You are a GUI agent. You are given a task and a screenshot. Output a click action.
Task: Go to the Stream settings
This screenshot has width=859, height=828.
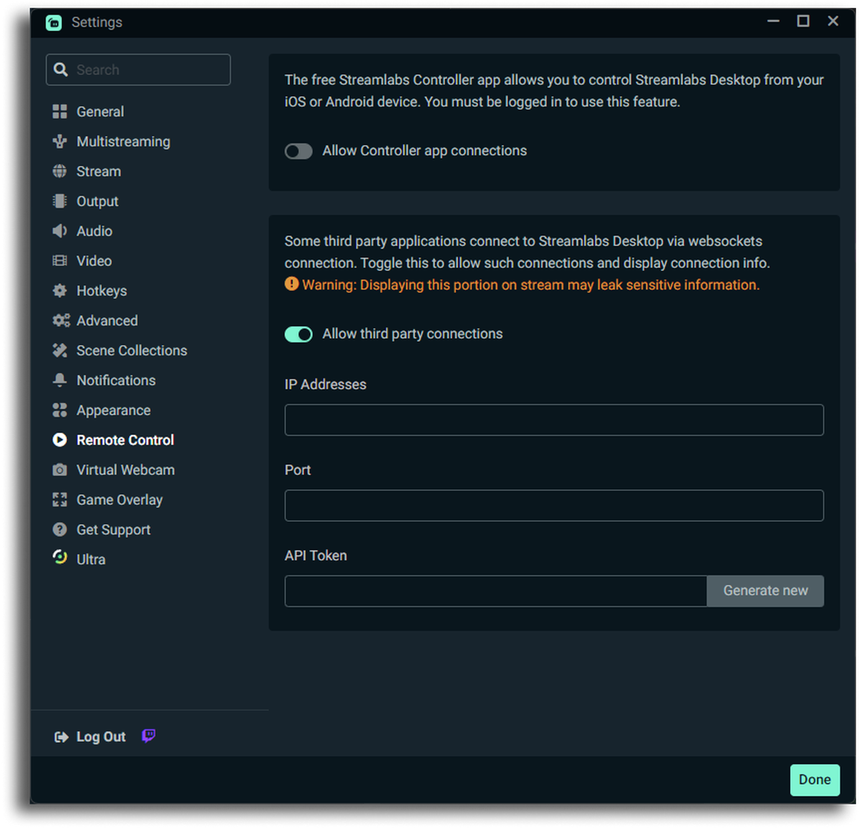coord(99,172)
